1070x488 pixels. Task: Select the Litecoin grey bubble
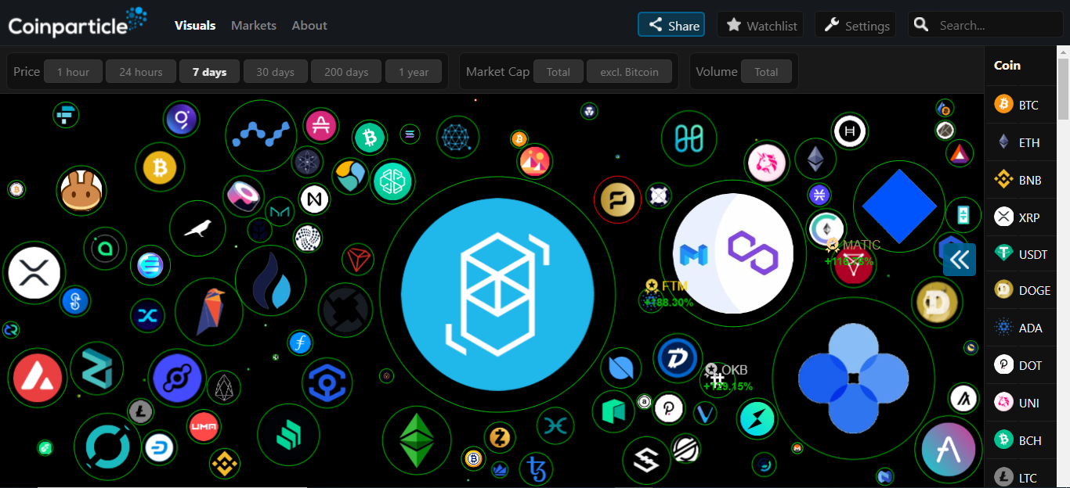(x=141, y=410)
